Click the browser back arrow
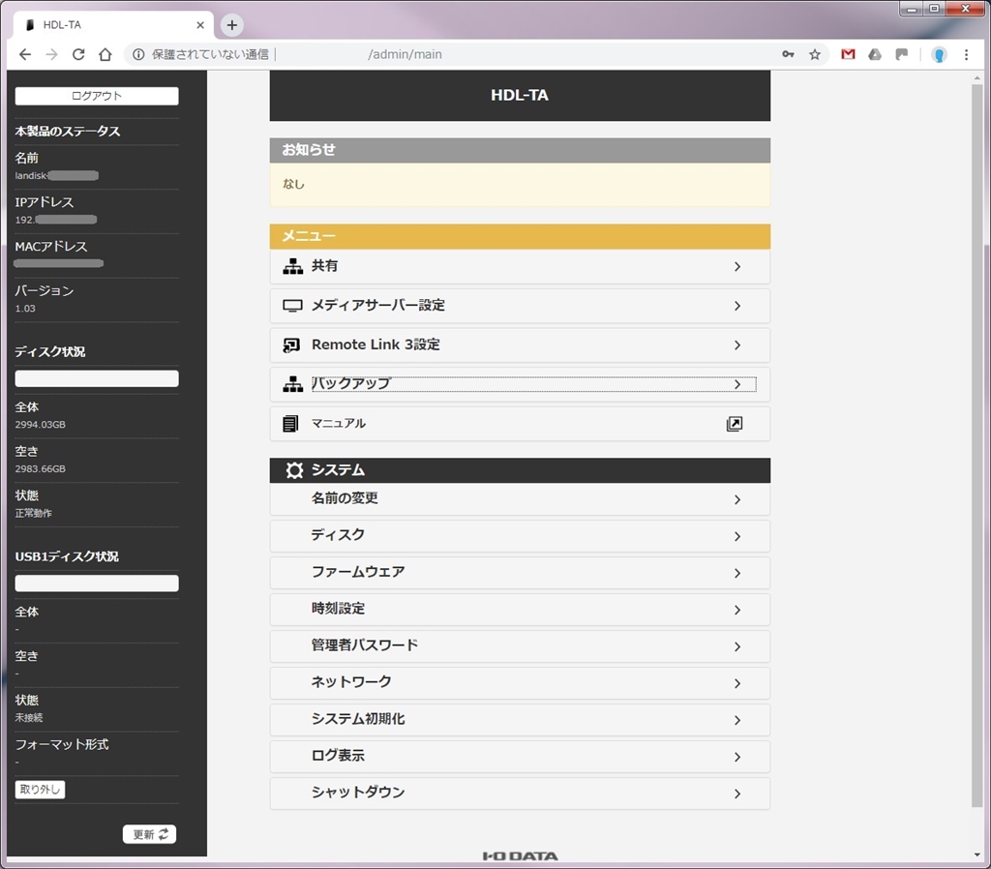 click(24, 54)
